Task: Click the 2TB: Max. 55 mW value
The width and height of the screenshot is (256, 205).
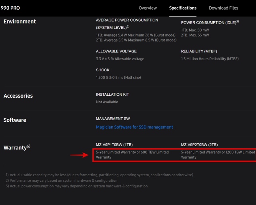Action: click(195, 35)
